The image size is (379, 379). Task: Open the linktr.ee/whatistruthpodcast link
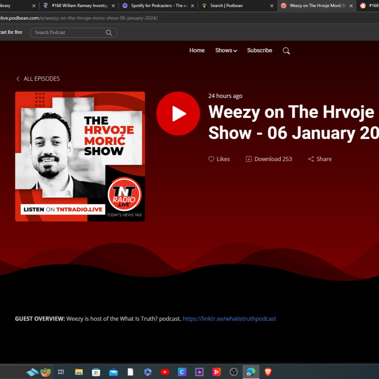pos(229,319)
